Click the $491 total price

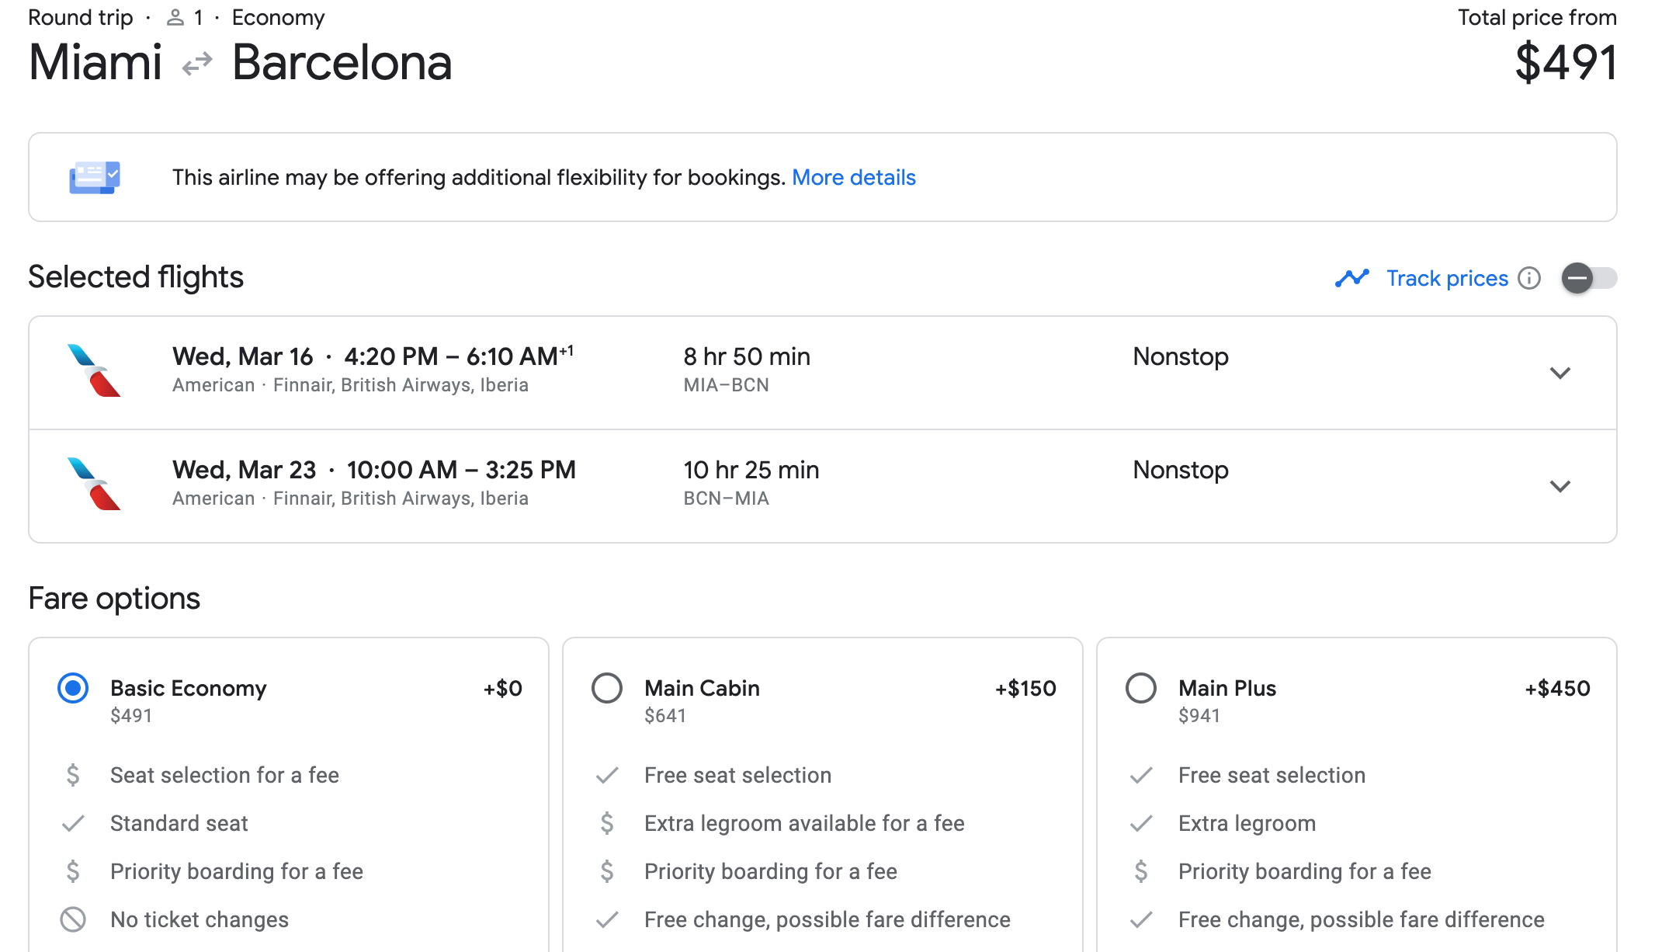(x=1565, y=62)
